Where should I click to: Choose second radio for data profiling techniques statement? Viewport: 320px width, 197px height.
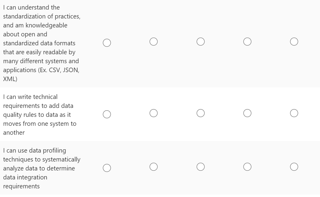[154, 167]
